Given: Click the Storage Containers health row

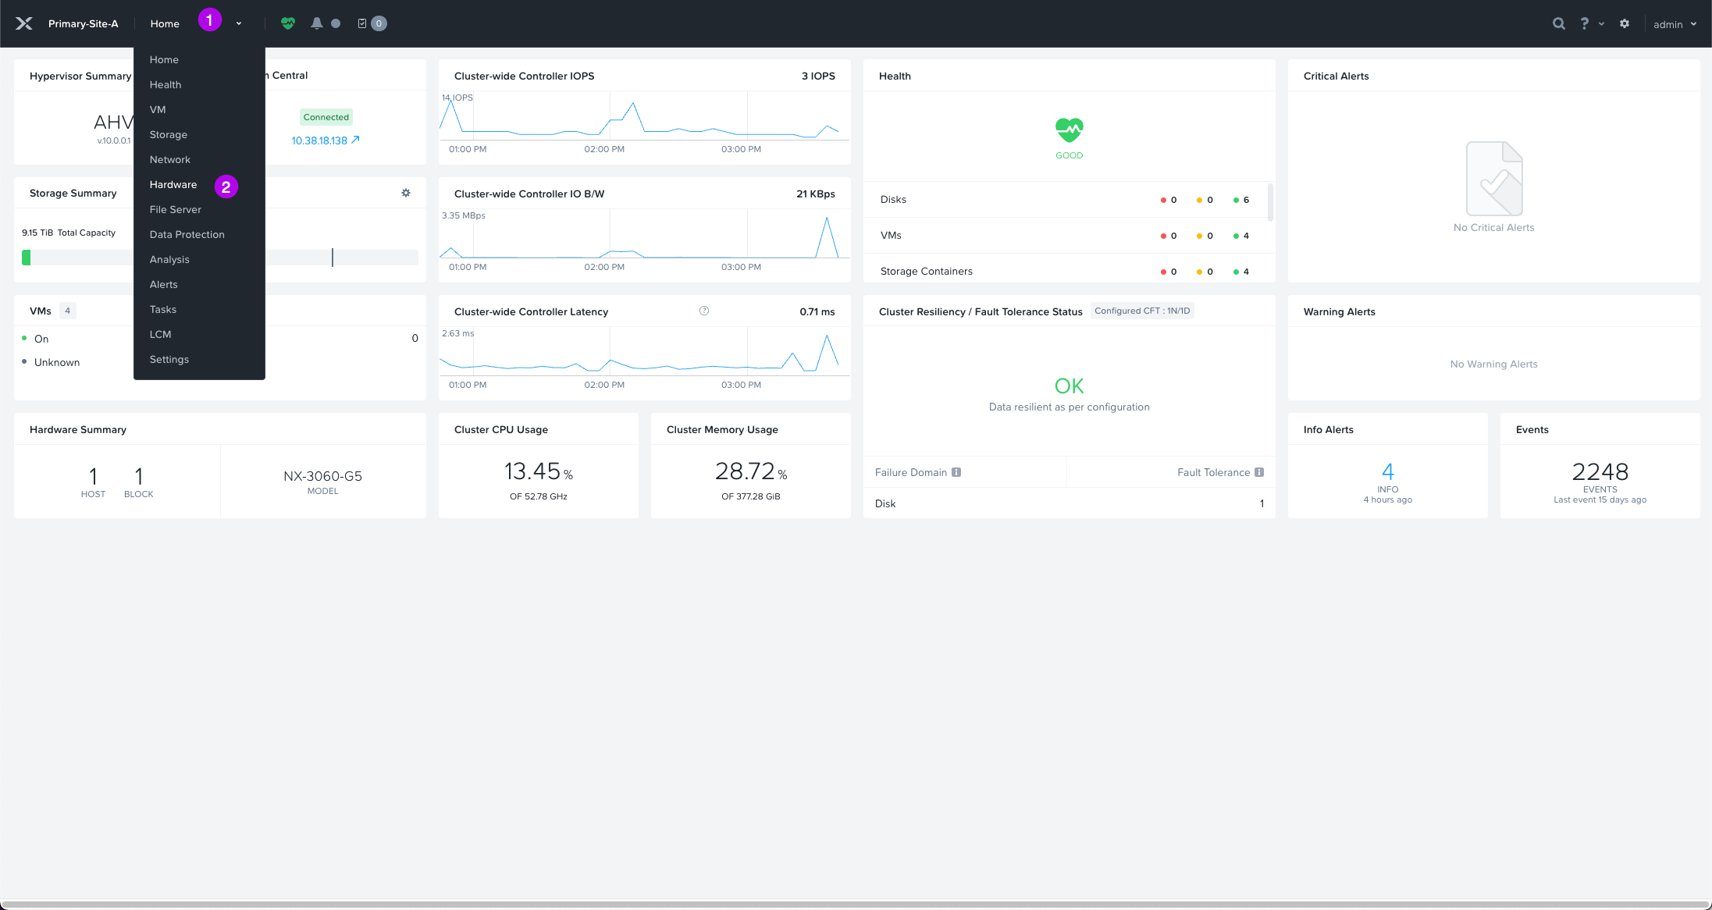Looking at the screenshot, I should (x=1065, y=271).
